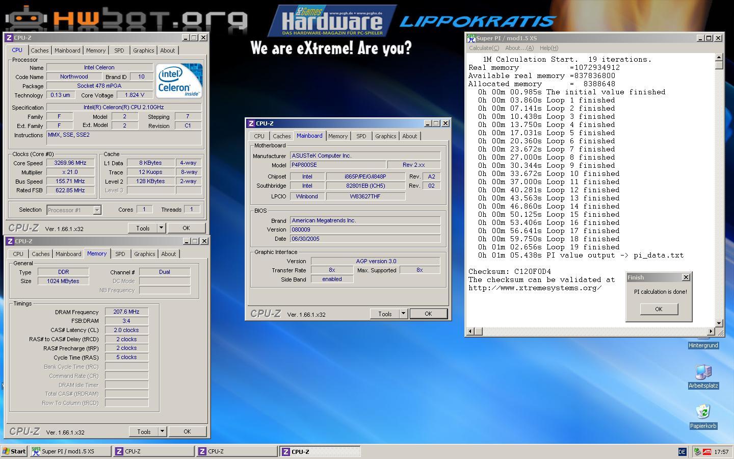Select Mainboard tab in the bottom-left CPU-Z window
This screenshot has width=734, height=459.
[68, 254]
